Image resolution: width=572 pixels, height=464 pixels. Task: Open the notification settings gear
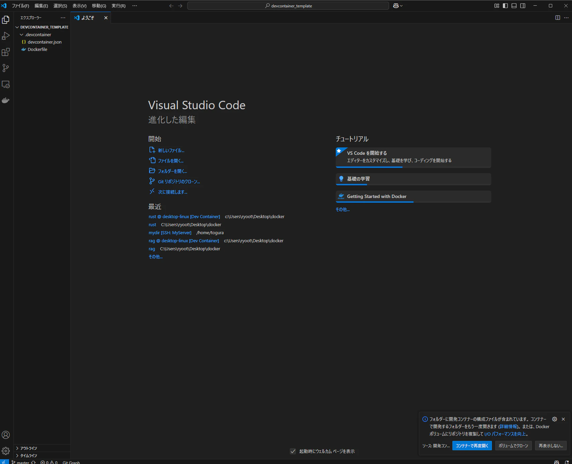click(x=555, y=419)
